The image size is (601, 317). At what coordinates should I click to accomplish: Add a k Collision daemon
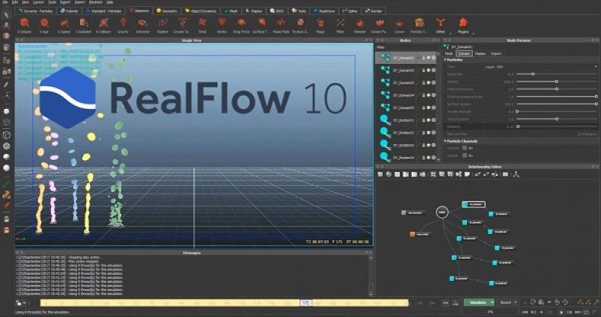pos(104,26)
